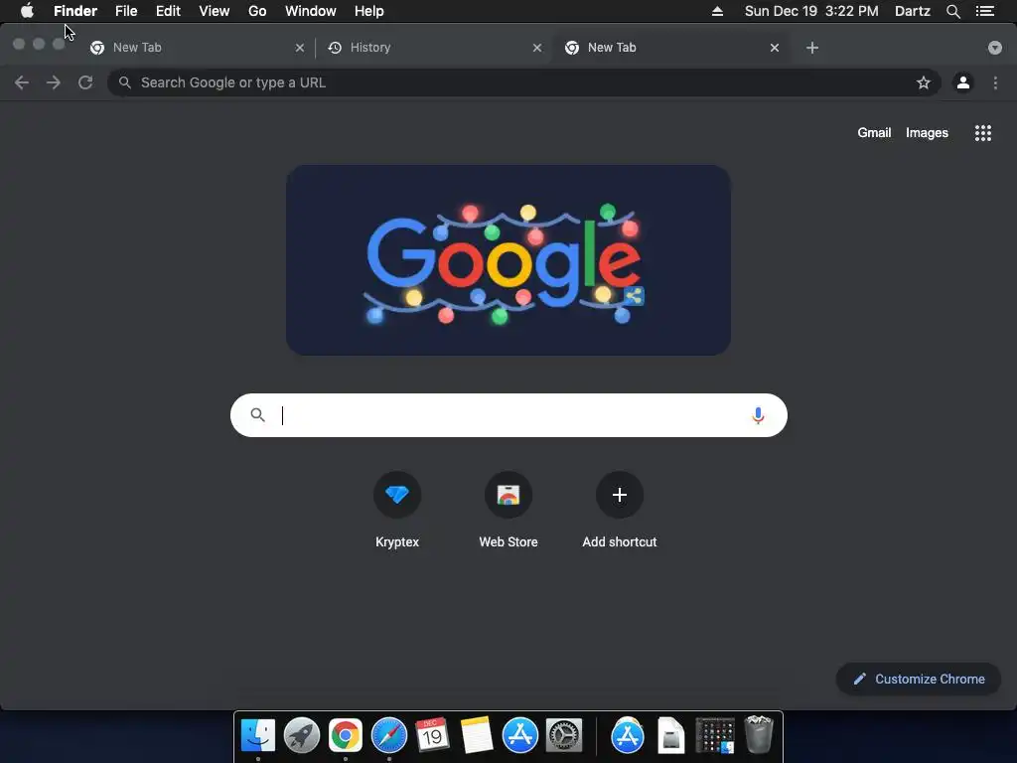The width and height of the screenshot is (1017, 763).
Task: Open the Google apps grid
Action: click(982, 133)
